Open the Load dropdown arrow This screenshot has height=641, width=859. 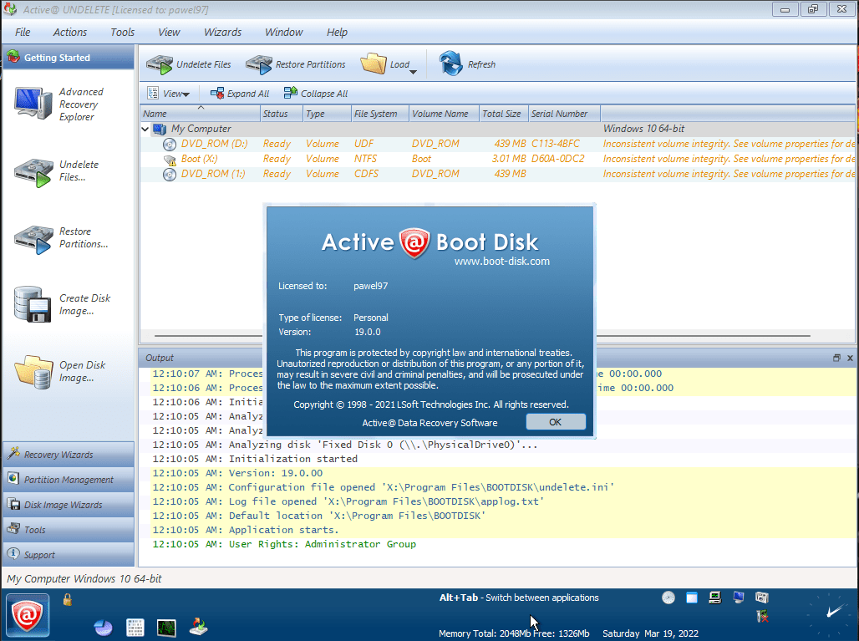click(x=414, y=72)
